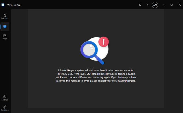The image size is (183, 113).
Task: Open help via question mark icon
Action: [147, 5]
